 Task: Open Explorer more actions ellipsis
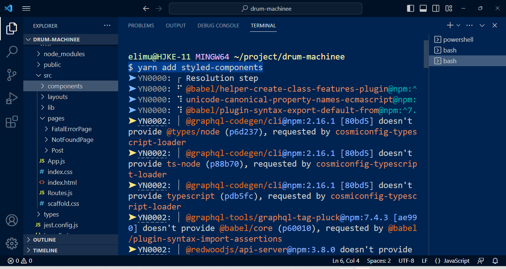pyautogui.click(x=107, y=25)
